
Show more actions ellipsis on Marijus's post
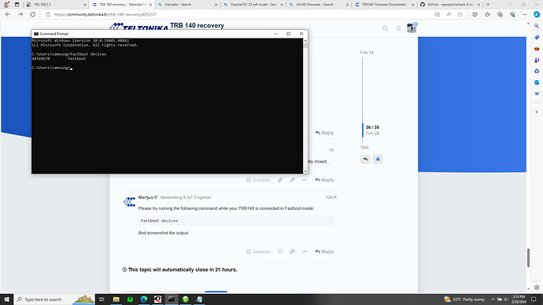[x=305, y=252]
